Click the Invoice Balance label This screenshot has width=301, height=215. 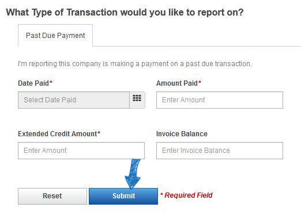pyautogui.click(x=182, y=134)
